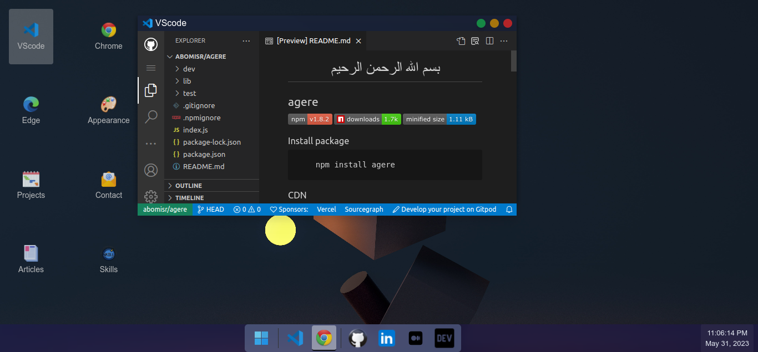Open LinkedIn icon in the taskbar
Screen dimensions: 758x352
[387, 338]
